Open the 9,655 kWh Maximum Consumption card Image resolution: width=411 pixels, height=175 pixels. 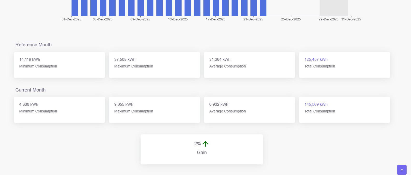pyautogui.click(x=154, y=110)
